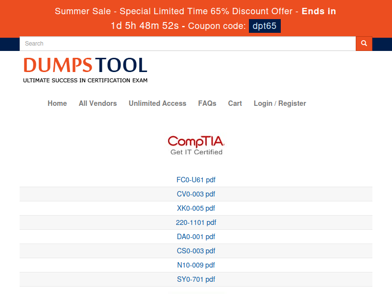Open the FC0-U61 pdf link

196,180
